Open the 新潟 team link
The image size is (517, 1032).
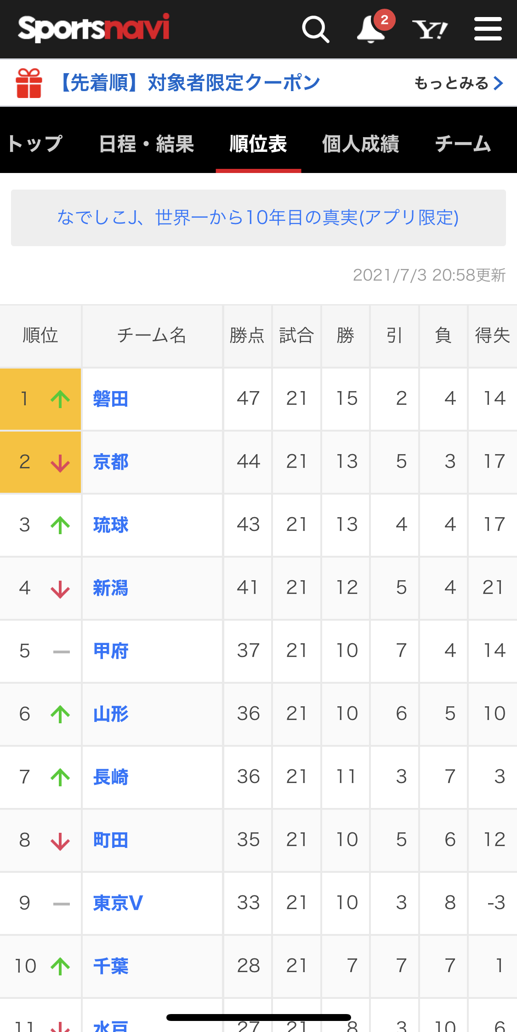click(x=111, y=588)
